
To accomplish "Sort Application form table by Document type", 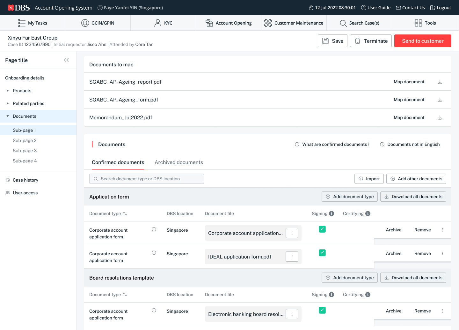I will (x=125, y=214).
